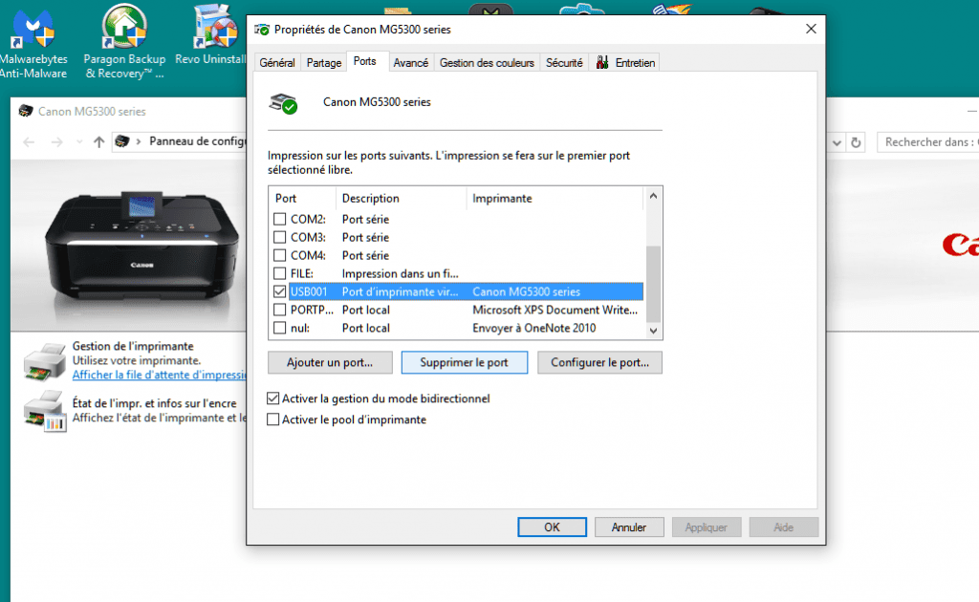Viewport: 979px width, 602px height.
Task: Click the printer icon in the explorer address bar
Action: (x=122, y=141)
